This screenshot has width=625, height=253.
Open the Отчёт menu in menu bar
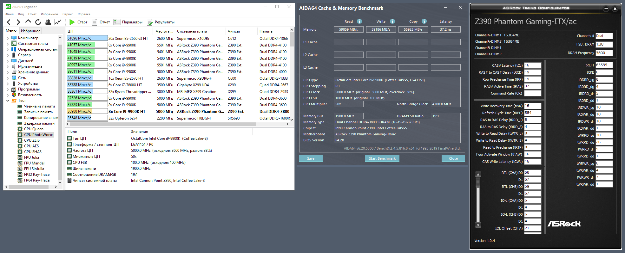32,14
